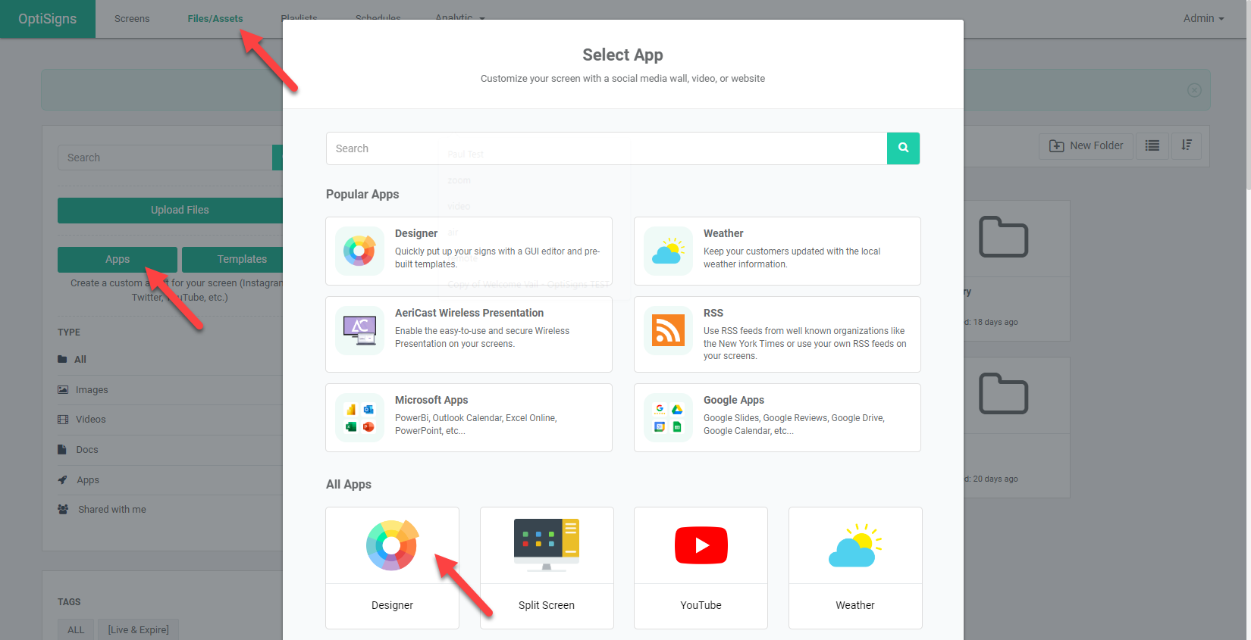The height and width of the screenshot is (640, 1251).
Task: Select the Live & Expire tag
Action: coord(138,629)
